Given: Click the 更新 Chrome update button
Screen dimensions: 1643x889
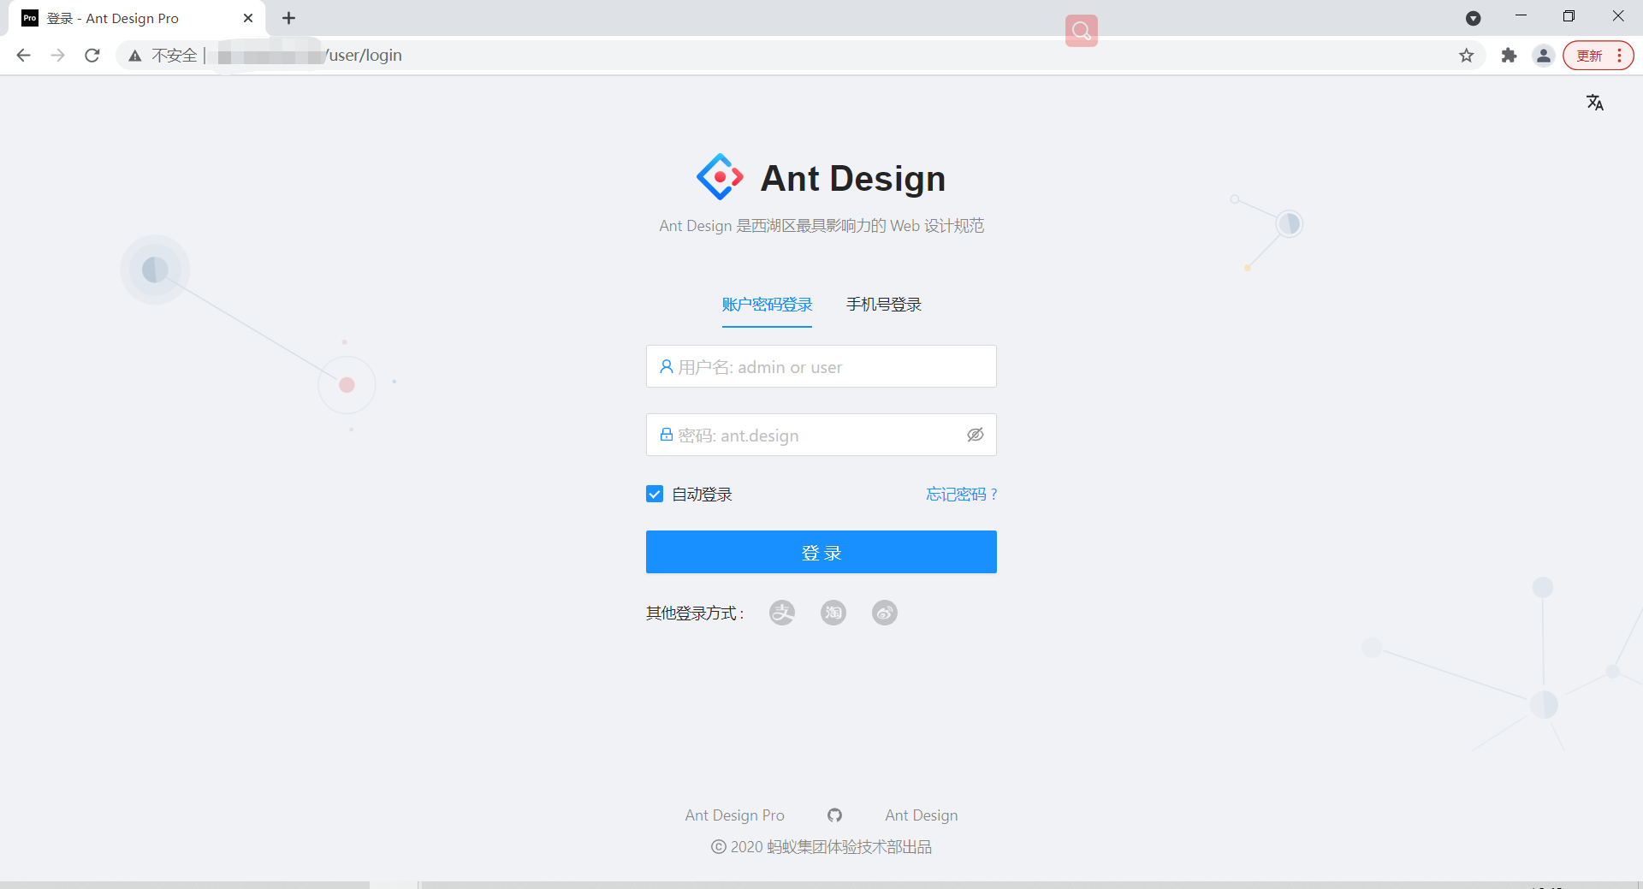Looking at the screenshot, I should 1589,56.
